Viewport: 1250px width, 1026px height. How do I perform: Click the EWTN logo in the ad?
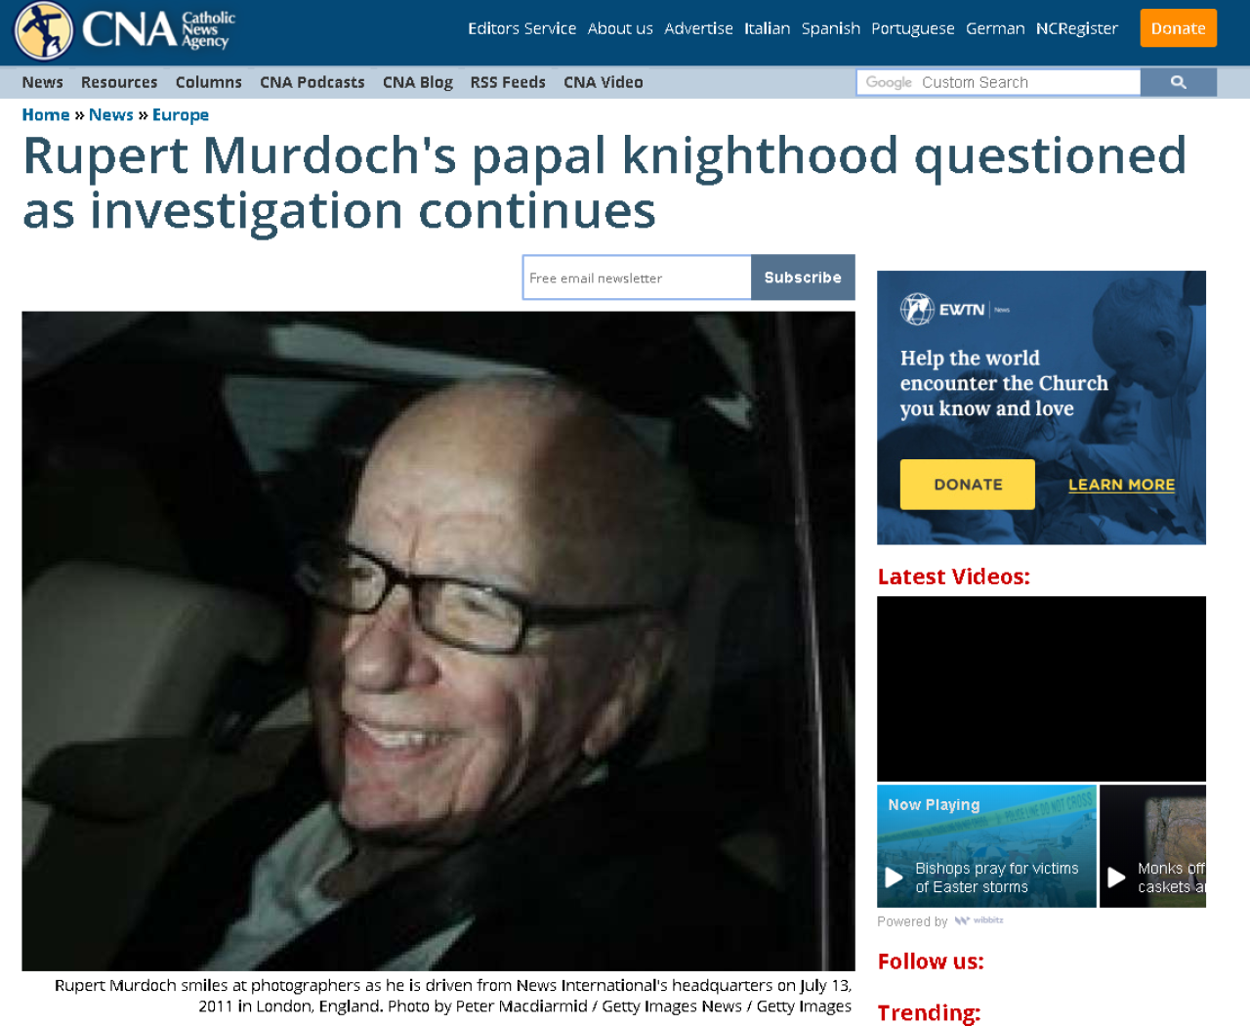tap(955, 310)
